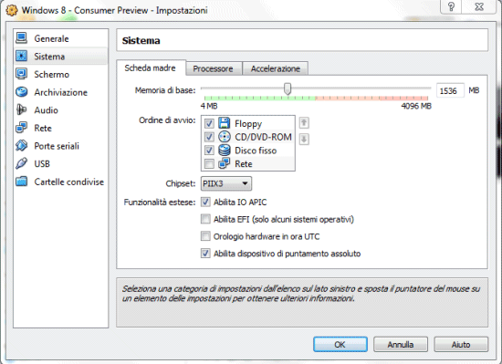Select Cartelle condivise in the settings list
This screenshot has height=364, width=502.
[x=61, y=182]
